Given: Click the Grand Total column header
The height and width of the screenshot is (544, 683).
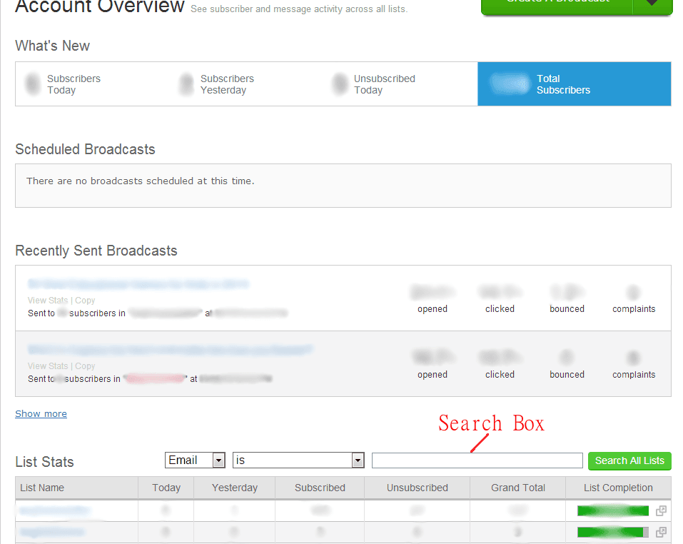Looking at the screenshot, I should pyautogui.click(x=518, y=488).
